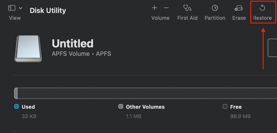
Task: Open the Partition pie-chart tool
Action: point(215,8)
